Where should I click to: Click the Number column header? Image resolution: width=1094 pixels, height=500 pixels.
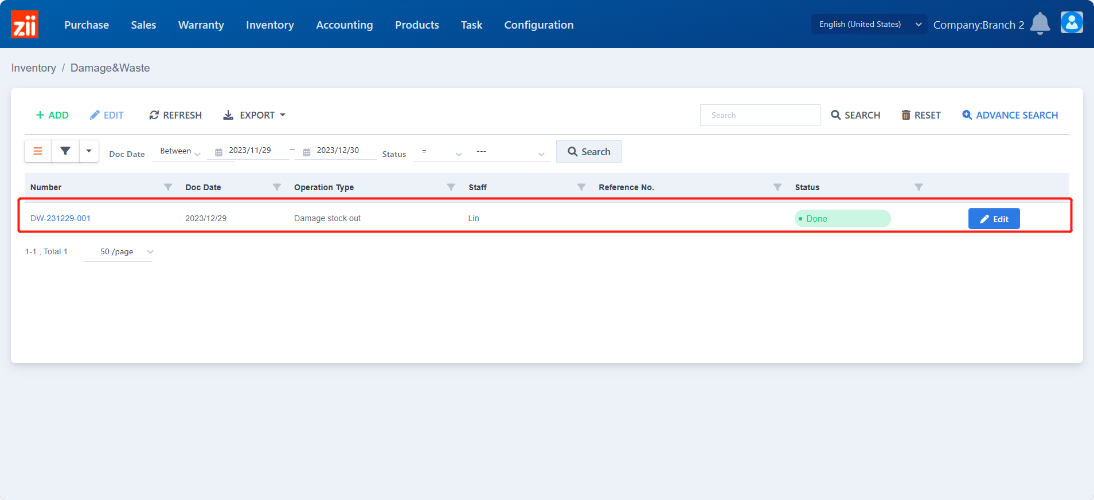[46, 187]
